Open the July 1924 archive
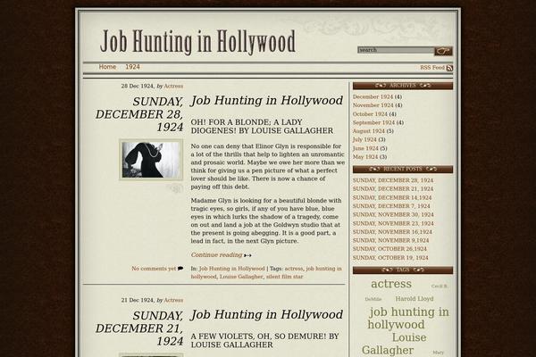This screenshot has height=357, width=536. 364,139
